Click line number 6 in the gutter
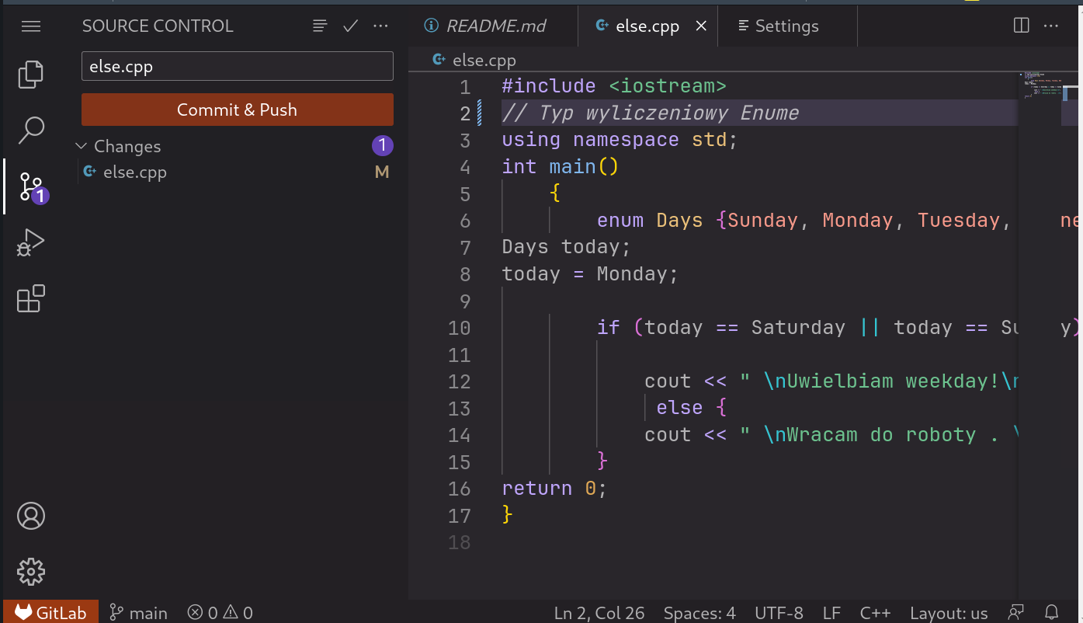The height and width of the screenshot is (623, 1083). click(x=464, y=221)
